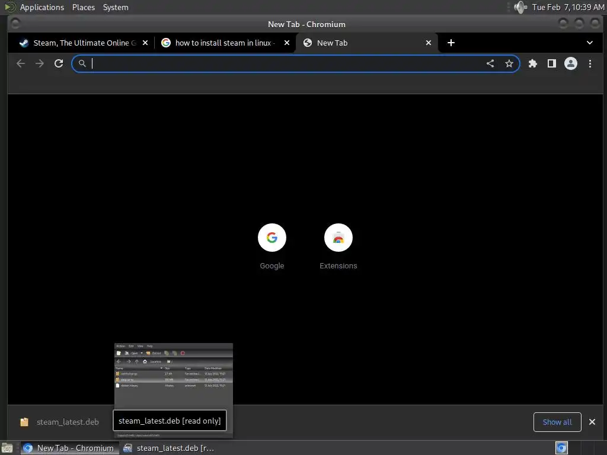Bookmark this tab with the star icon
This screenshot has height=455, width=607.
pyautogui.click(x=509, y=63)
